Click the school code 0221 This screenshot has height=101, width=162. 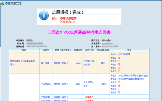click(x=78, y=84)
